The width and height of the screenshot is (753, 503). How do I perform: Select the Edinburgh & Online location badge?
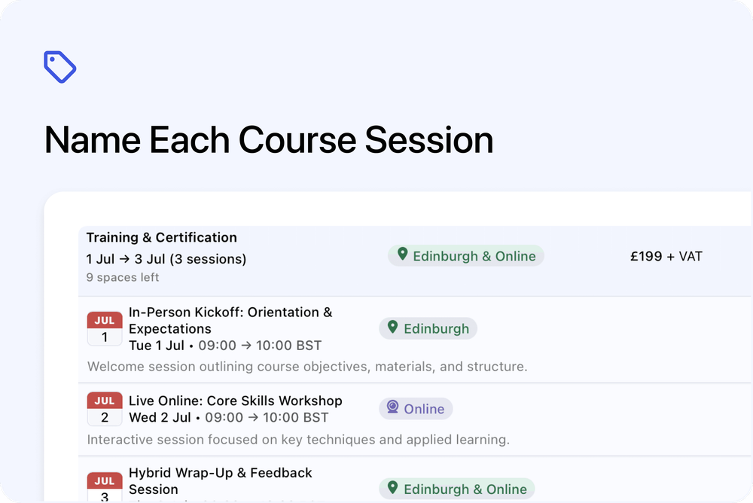[x=465, y=255]
